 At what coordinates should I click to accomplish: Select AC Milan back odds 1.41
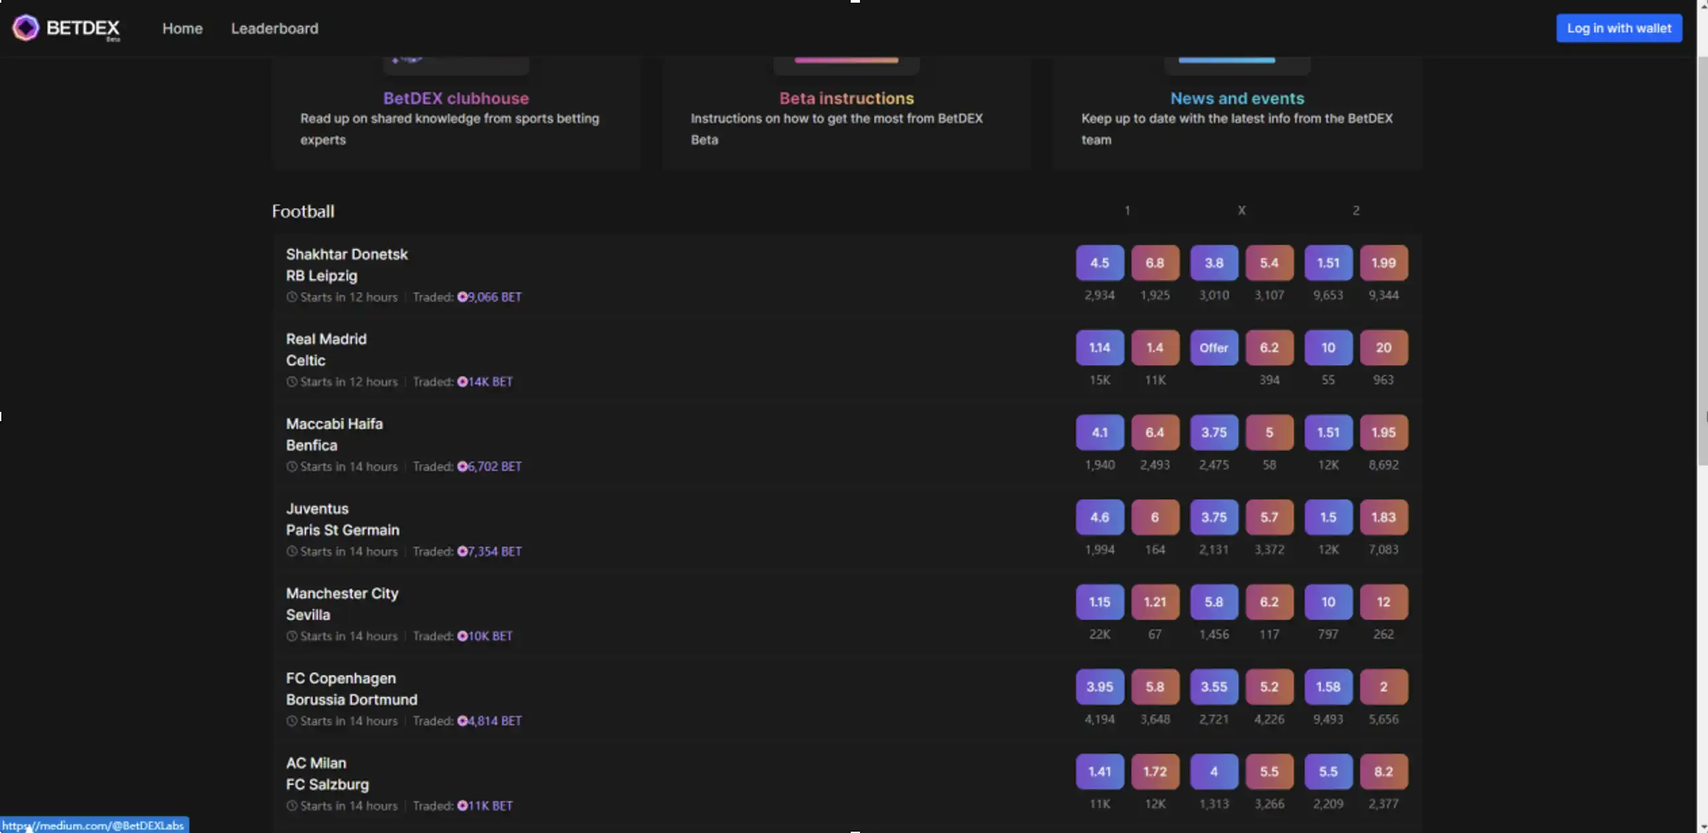pos(1099,772)
